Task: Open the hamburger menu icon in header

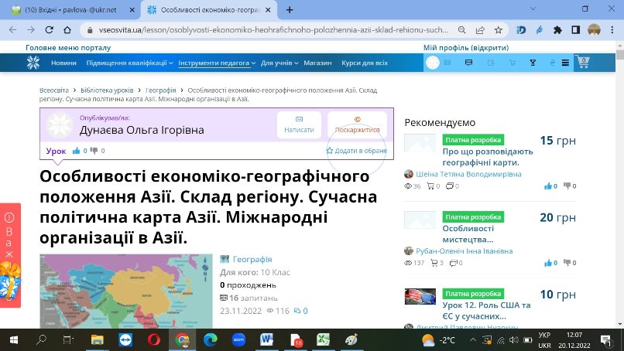Action: coord(565,63)
